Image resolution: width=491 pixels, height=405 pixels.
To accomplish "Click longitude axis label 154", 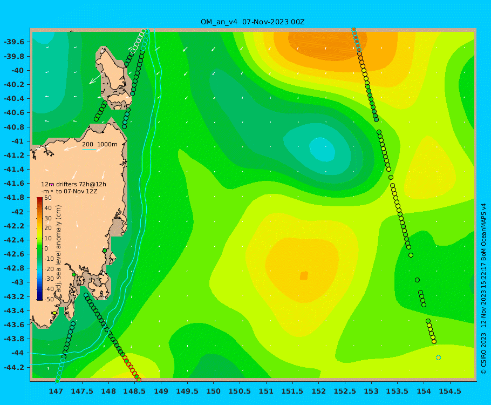I will [x=424, y=391].
